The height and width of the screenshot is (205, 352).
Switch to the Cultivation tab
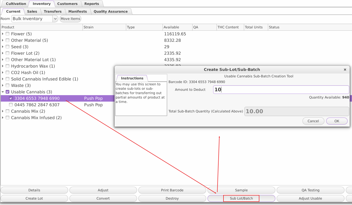[x=15, y=4]
